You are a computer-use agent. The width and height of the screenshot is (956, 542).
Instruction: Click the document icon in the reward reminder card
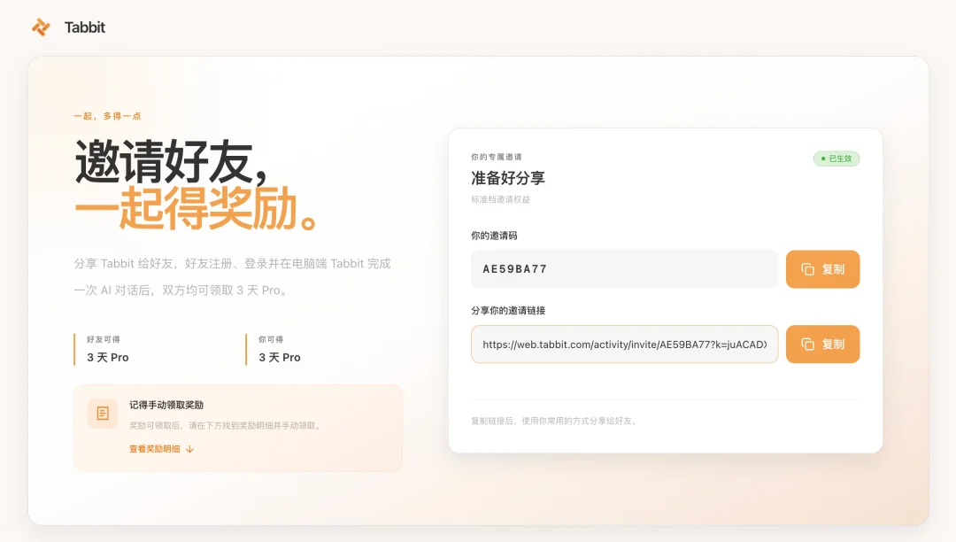103,414
